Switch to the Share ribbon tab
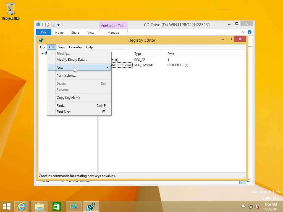The height and width of the screenshot is (212, 283). [x=75, y=33]
